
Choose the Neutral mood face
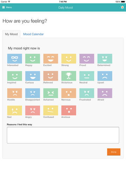(87, 76)
